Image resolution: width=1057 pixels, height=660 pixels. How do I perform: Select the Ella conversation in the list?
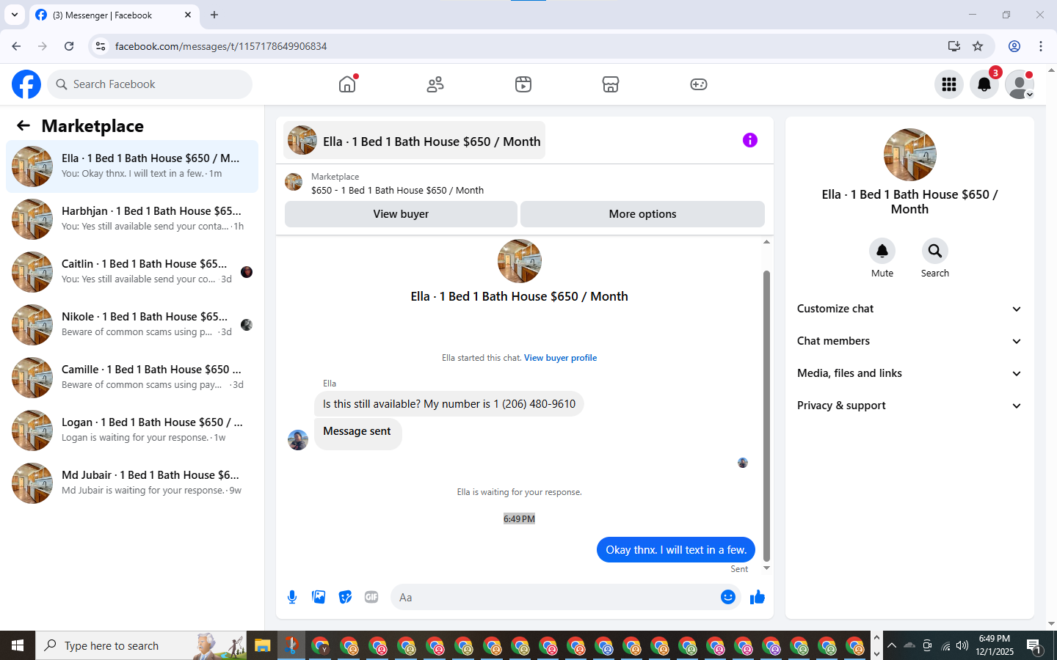(132, 166)
